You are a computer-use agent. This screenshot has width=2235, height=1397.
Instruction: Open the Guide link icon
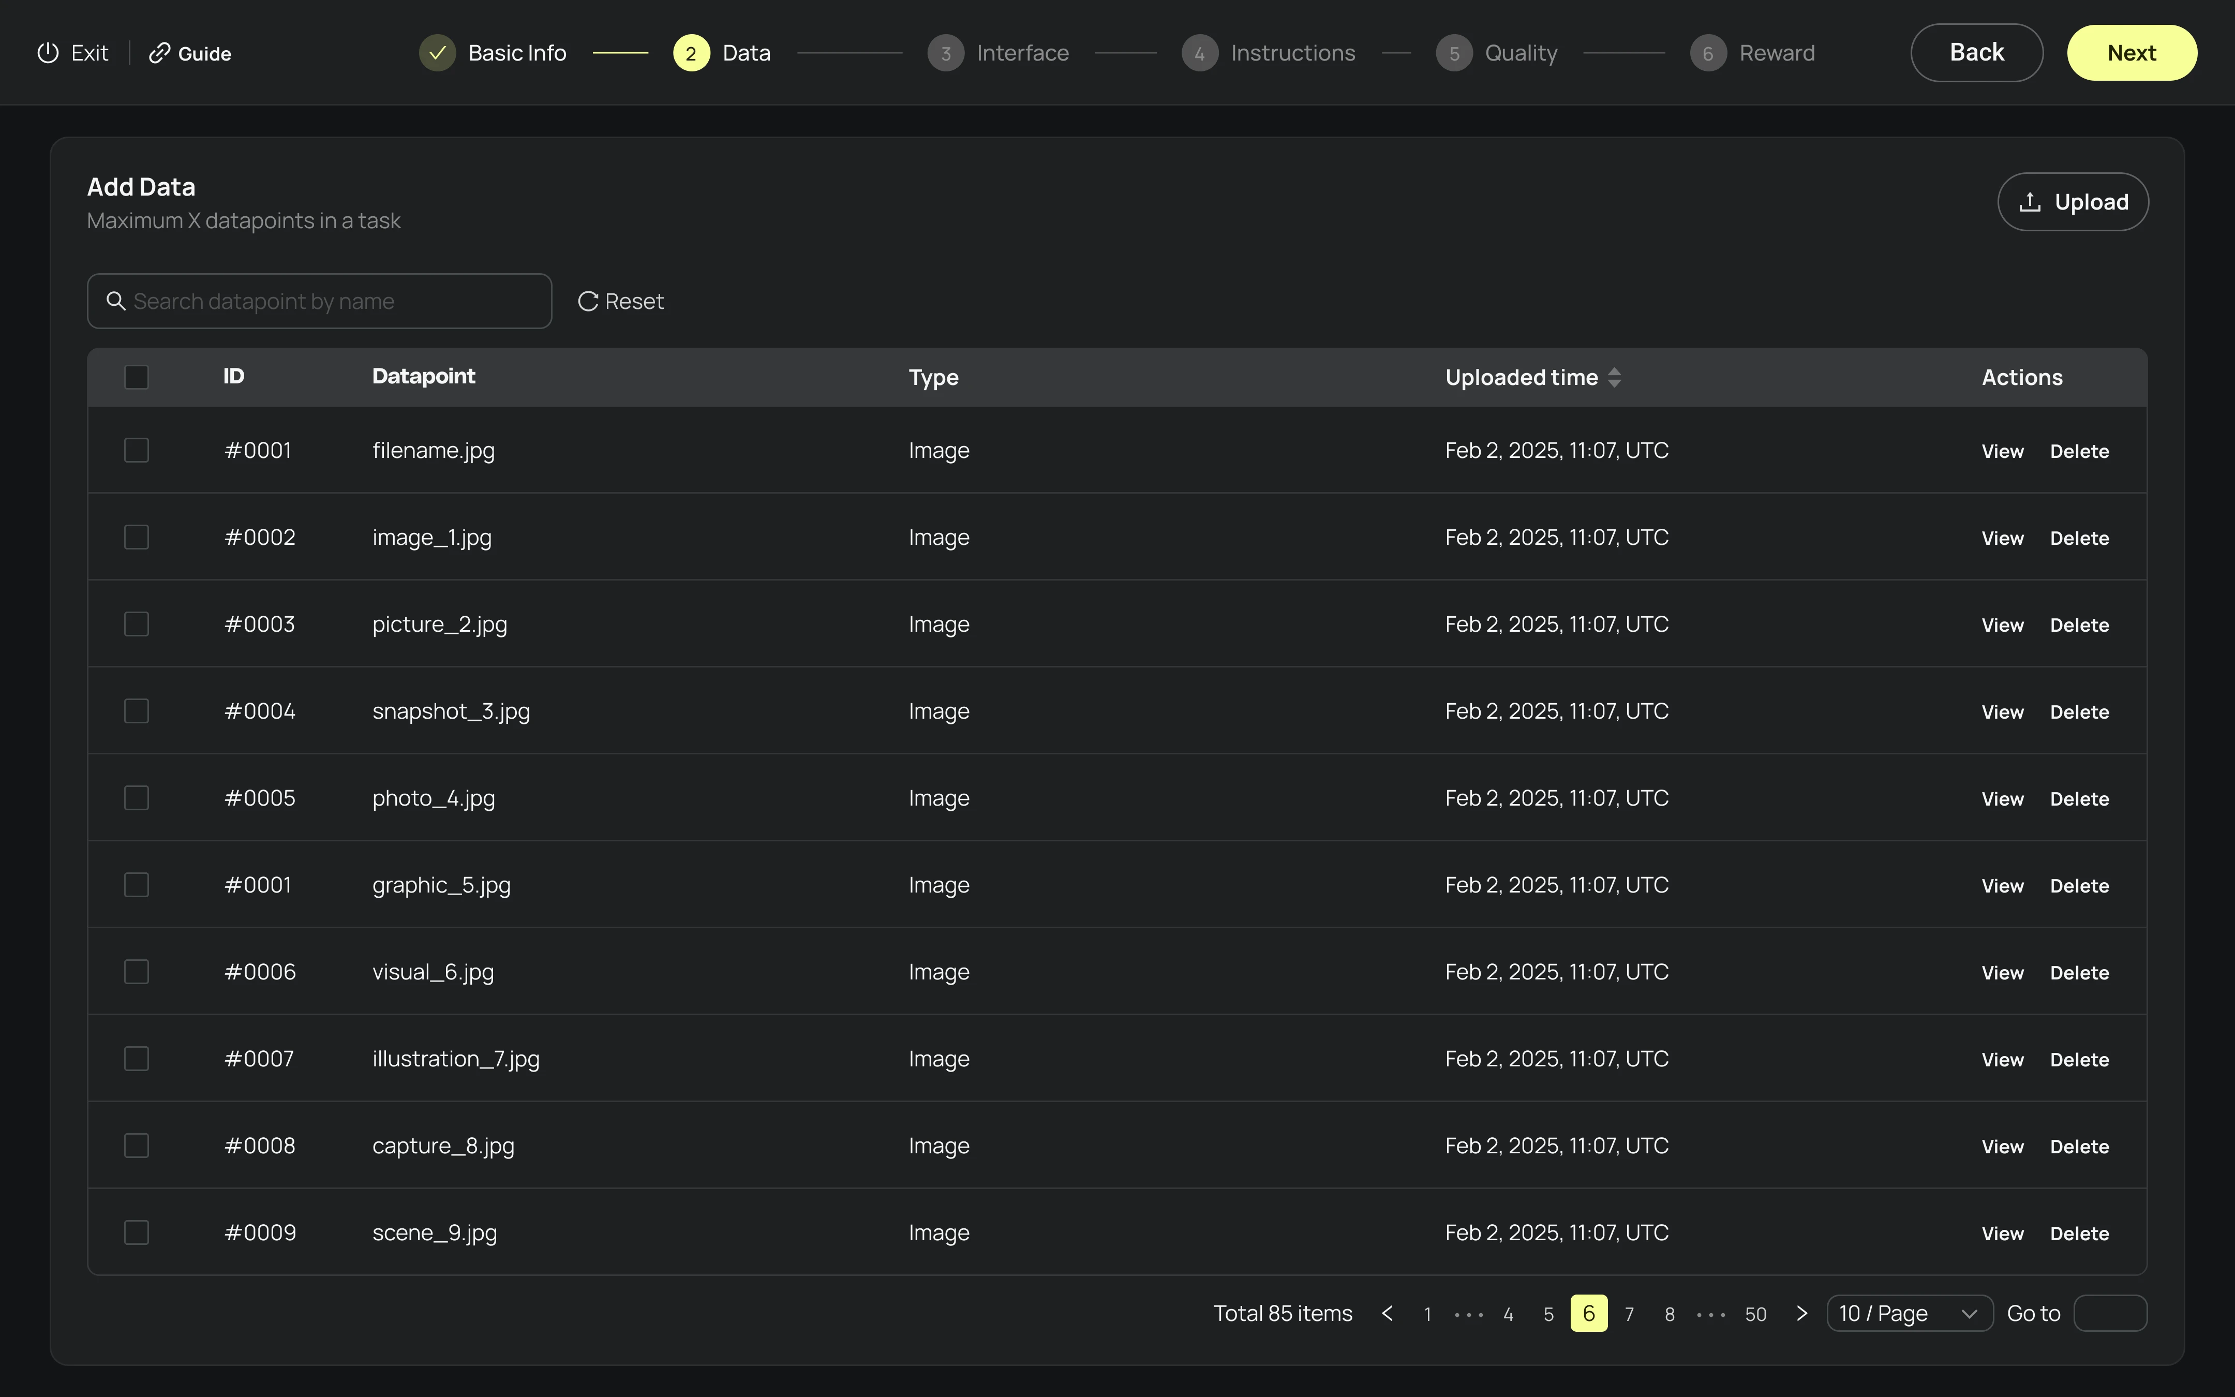tap(159, 53)
